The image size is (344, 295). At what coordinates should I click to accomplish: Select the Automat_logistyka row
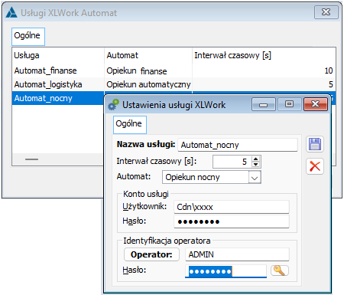pyautogui.click(x=174, y=84)
